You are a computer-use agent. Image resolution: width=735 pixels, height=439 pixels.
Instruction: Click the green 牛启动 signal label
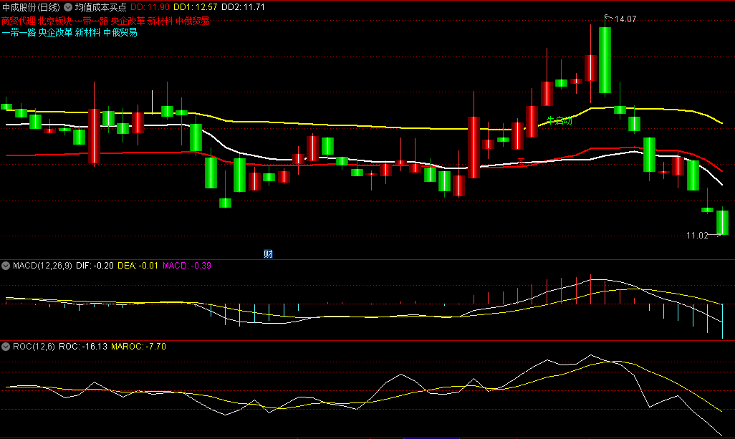559,120
